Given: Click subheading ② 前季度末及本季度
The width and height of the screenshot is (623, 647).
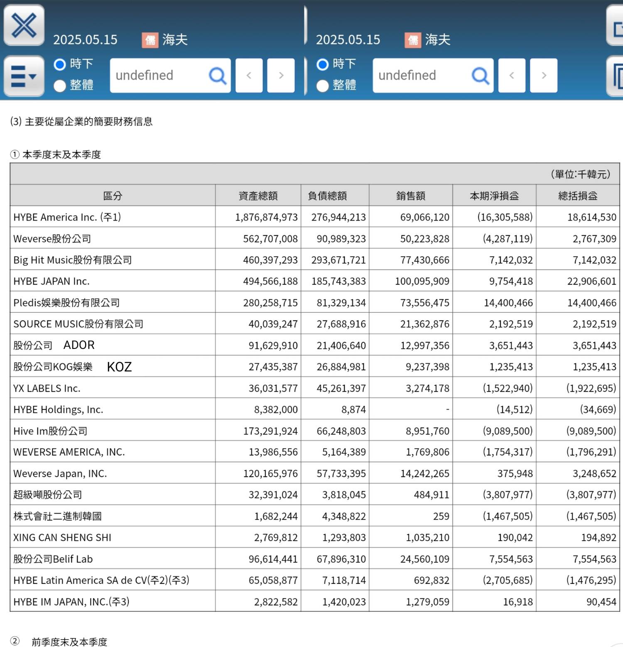Looking at the screenshot, I should point(59,642).
